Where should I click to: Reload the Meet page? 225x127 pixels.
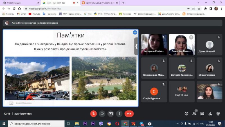pos(14,9)
